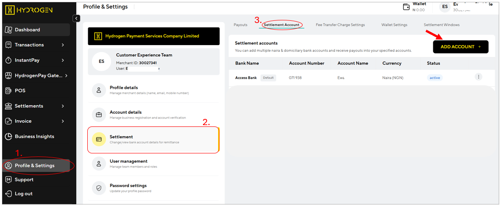Click the Business Insights pie chart icon
502x206 pixels.
point(9,136)
